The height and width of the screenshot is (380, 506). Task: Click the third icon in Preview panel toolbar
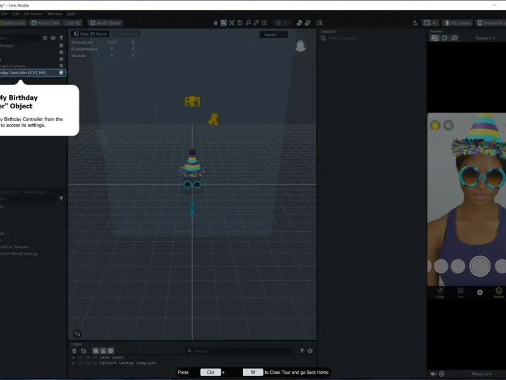[x=454, y=38]
